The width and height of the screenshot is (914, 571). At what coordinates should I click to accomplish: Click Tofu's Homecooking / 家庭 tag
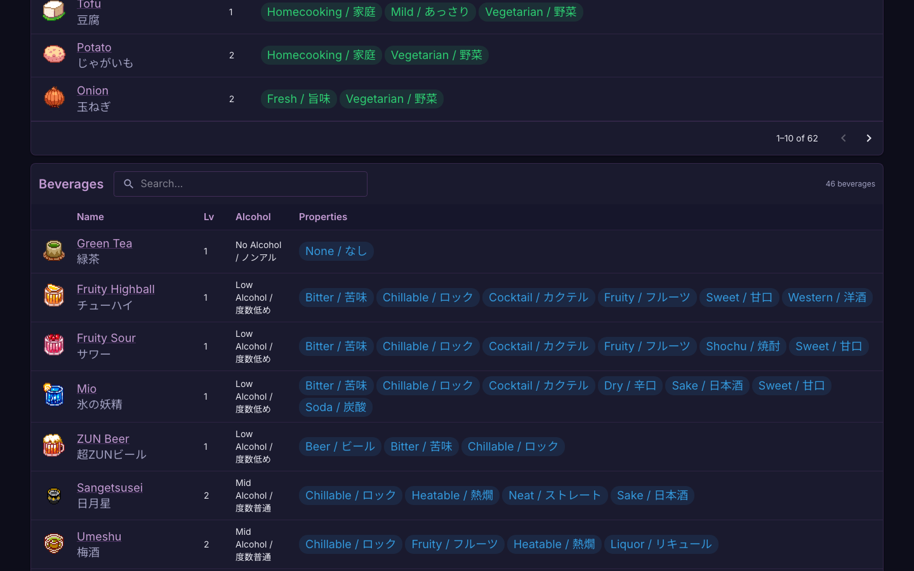[x=321, y=12]
